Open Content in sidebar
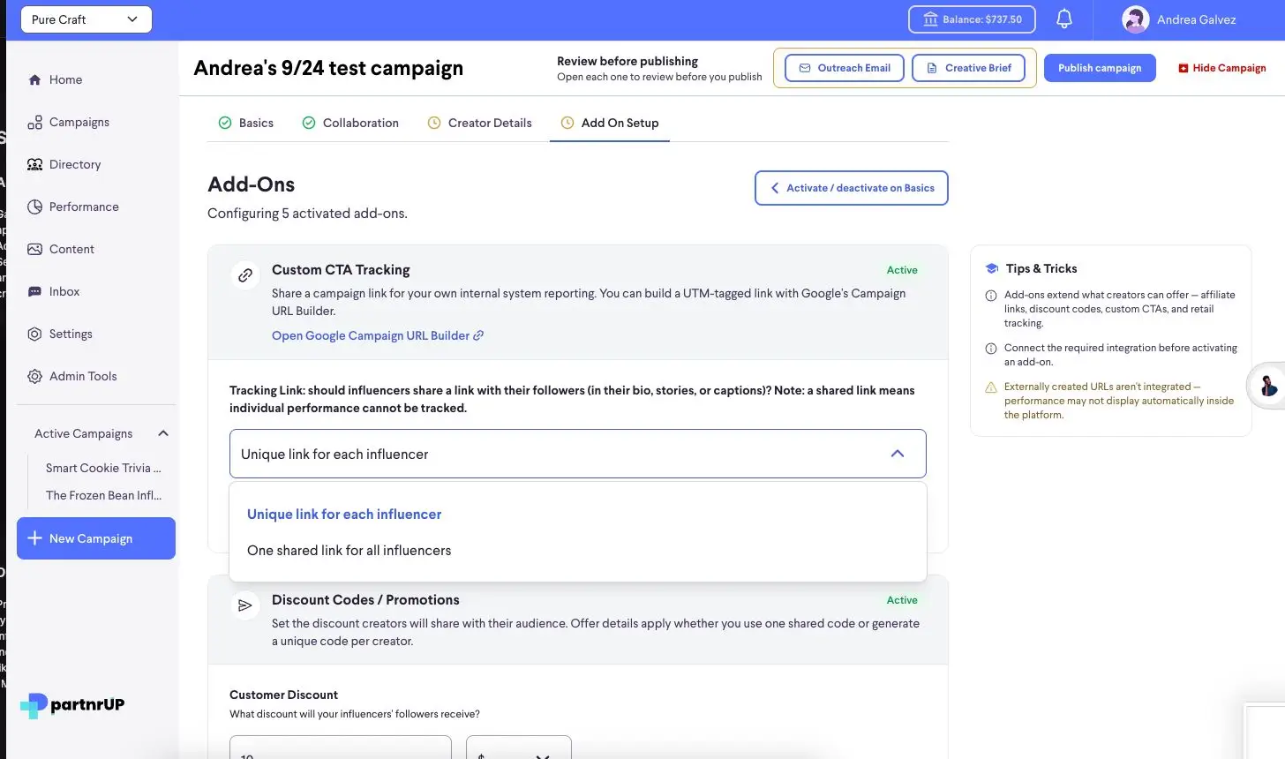 point(71,249)
